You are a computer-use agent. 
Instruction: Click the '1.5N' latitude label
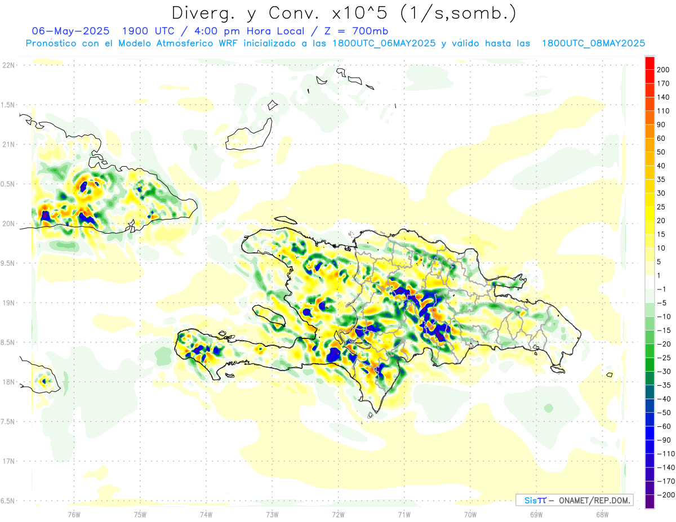point(8,105)
